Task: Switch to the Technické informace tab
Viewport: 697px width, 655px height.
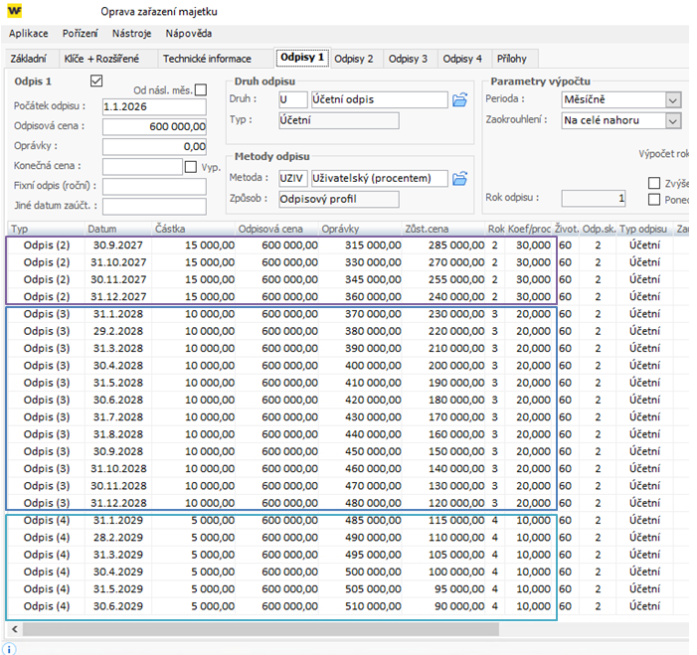Action: pos(207,59)
